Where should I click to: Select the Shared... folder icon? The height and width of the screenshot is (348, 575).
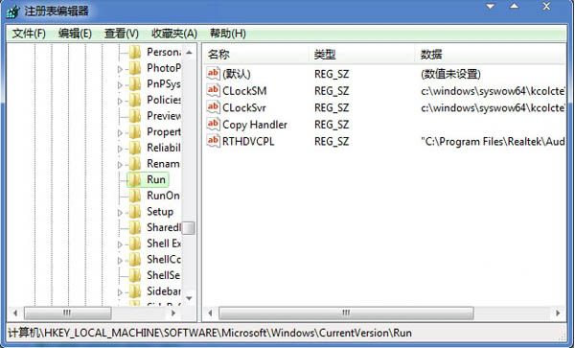pyautogui.click(x=135, y=228)
